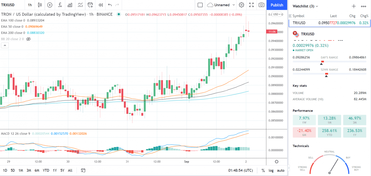Open the Indicators panel via fx icon
371x176 pixels.
[x=60, y=5]
